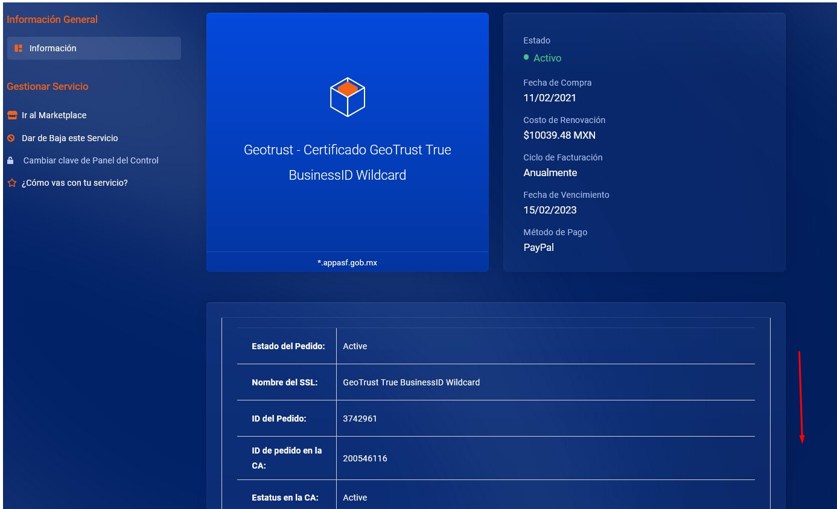Image resolution: width=837 pixels, height=509 pixels.
Task: Select the Costo de Renovación amount
Action: [x=559, y=135]
